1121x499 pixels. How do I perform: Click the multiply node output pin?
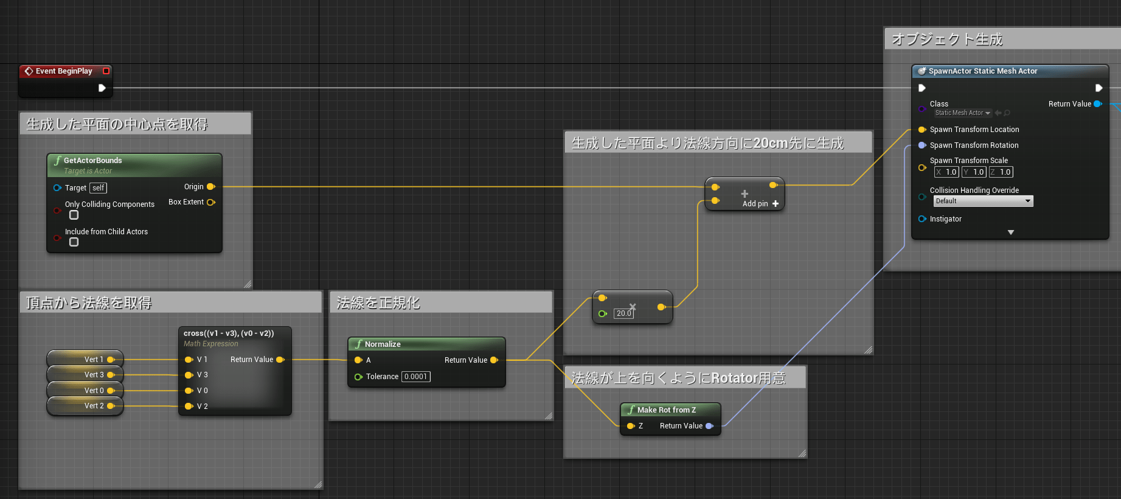coord(661,307)
